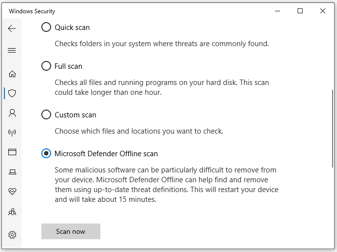Click 'Microsoft Defender Offline scan' label text
The height and width of the screenshot is (252, 337).
pos(106,154)
